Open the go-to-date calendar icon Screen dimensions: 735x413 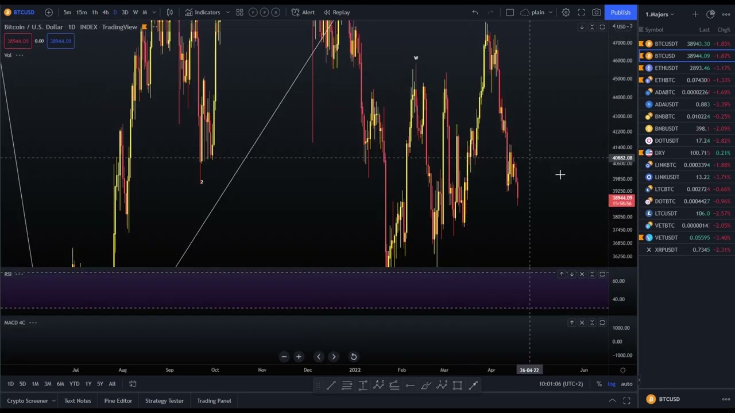(133, 384)
